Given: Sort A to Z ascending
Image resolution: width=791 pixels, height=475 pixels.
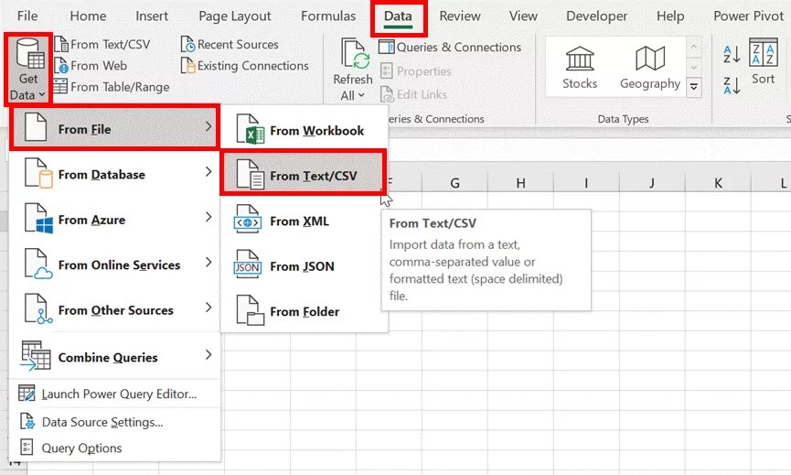Looking at the screenshot, I should [x=732, y=54].
